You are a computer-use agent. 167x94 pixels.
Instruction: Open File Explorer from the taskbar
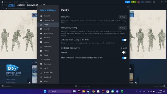(x=84, y=91)
